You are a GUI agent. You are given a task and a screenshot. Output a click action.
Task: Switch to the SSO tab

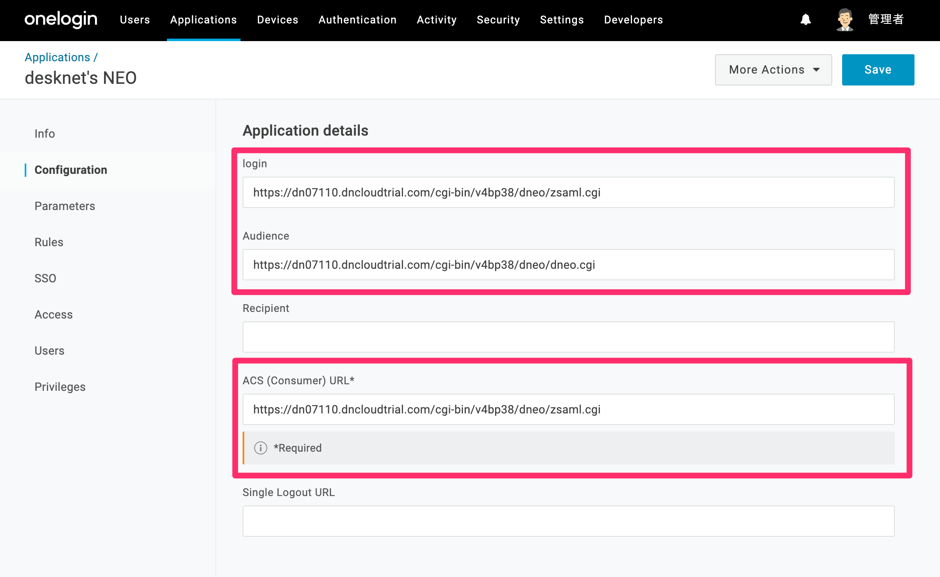(x=45, y=278)
